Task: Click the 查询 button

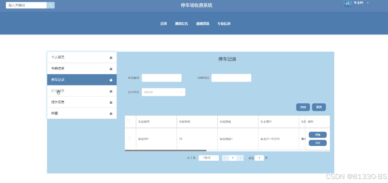Action: pyautogui.click(x=303, y=107)
